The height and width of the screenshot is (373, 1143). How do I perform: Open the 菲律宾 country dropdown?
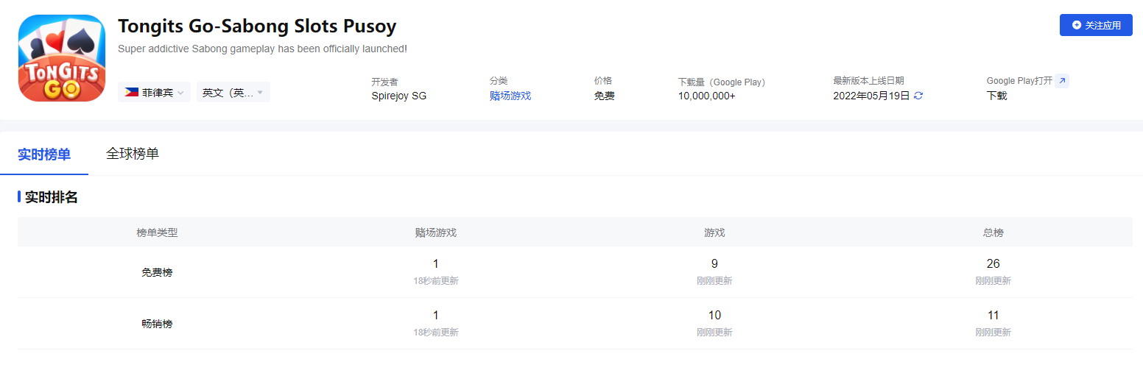click(x=154, y=92)
